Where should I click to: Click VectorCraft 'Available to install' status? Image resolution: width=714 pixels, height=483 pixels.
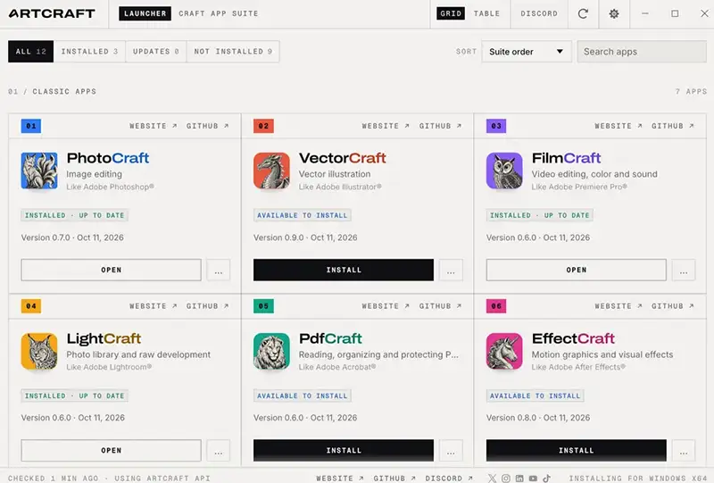(302, 215)
